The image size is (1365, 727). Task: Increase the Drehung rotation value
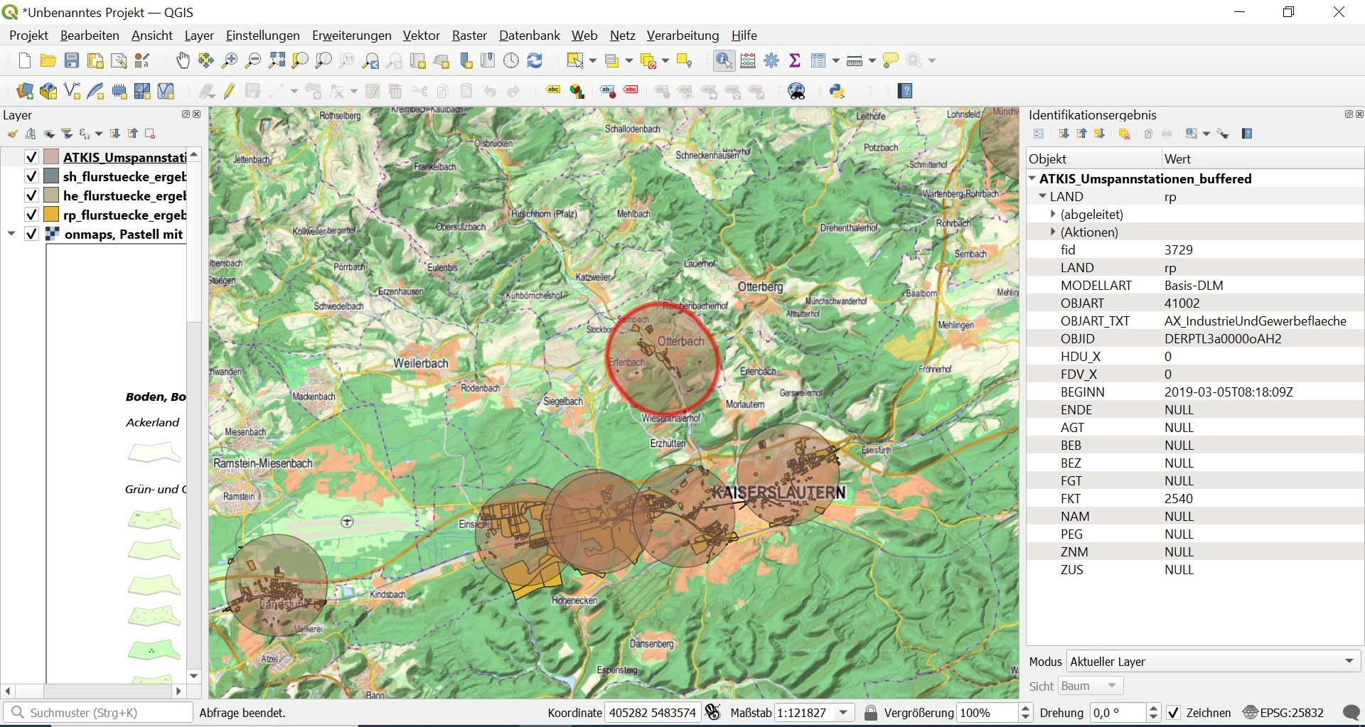[1153, 709]
